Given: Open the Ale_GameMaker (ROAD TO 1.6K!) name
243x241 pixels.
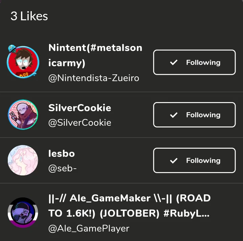Looking at the screenshot, I should (129, 206).
